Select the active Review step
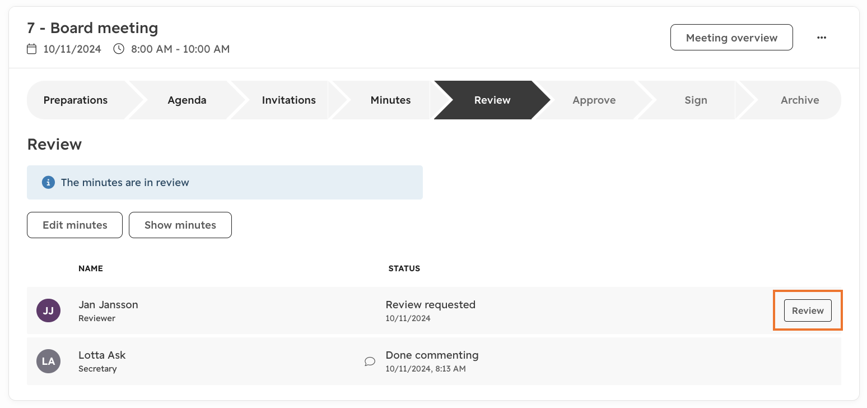Image resolution: width=867 pixels, height=408 pixels. coord(492,100)
